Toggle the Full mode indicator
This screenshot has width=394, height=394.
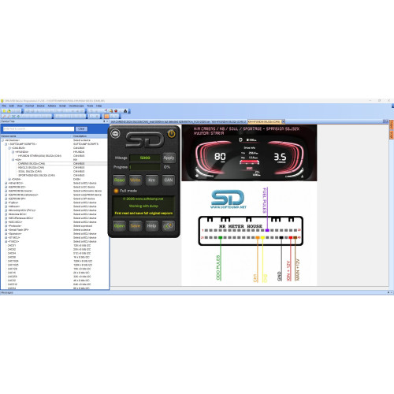tap(116, 191)
